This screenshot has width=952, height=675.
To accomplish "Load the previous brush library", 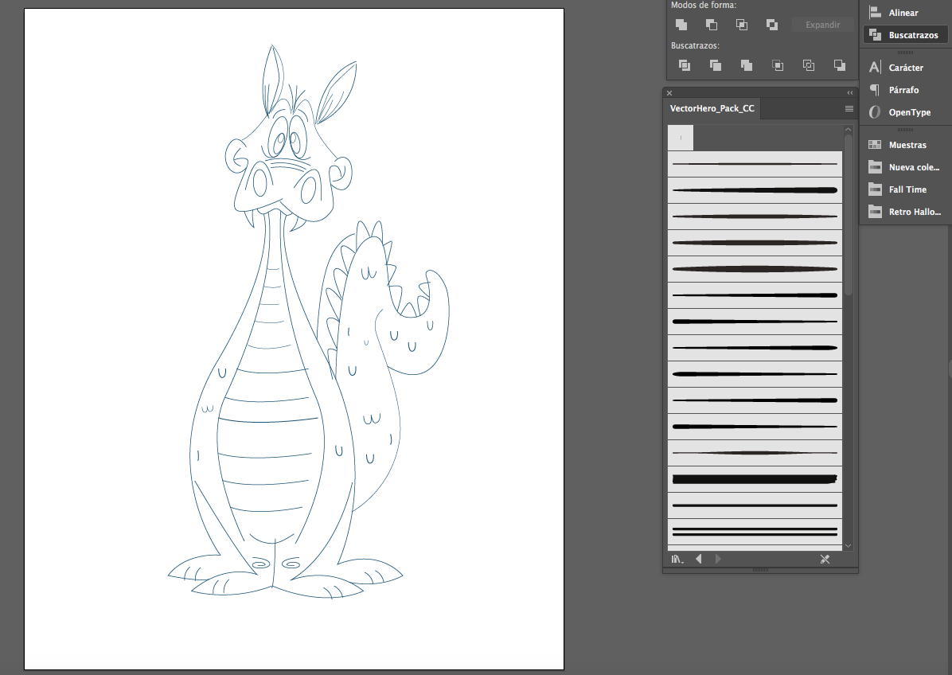I will 699,559.
